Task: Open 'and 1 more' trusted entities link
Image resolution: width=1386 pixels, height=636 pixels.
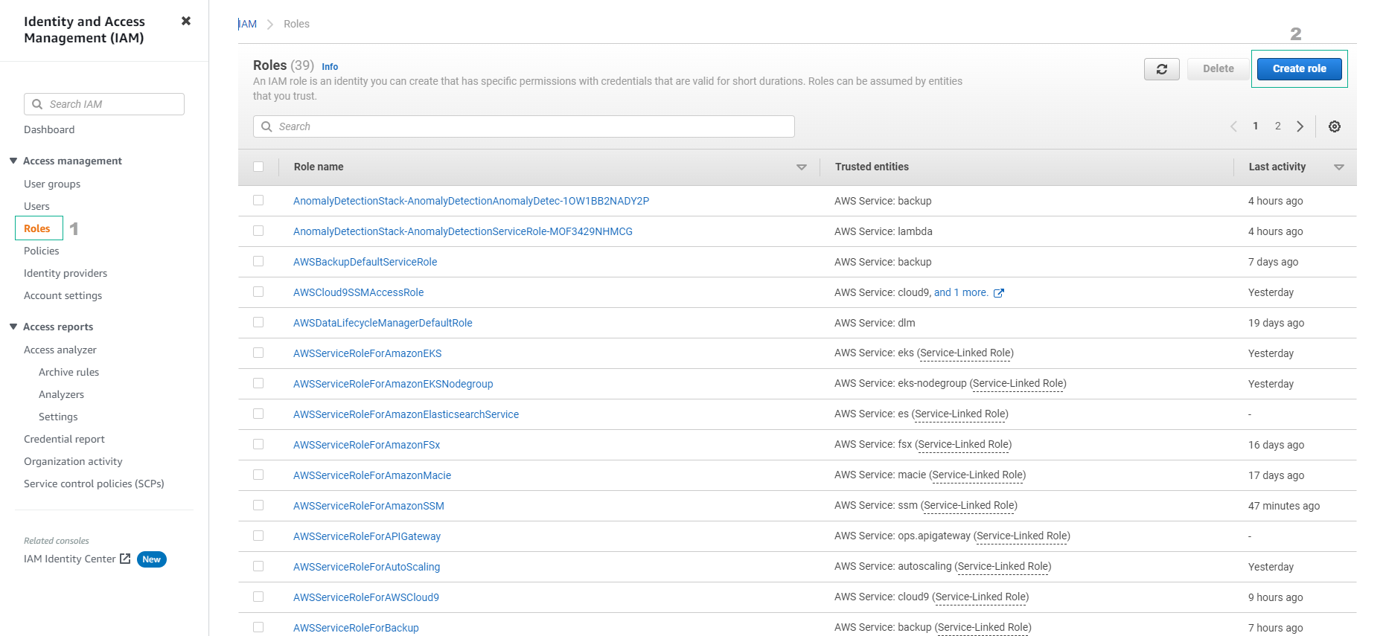Action: 961,292
